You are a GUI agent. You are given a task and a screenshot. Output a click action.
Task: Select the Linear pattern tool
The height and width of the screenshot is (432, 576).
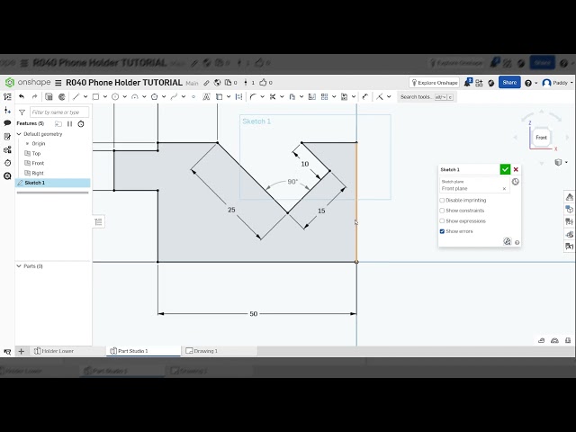(x=325, y=96)
